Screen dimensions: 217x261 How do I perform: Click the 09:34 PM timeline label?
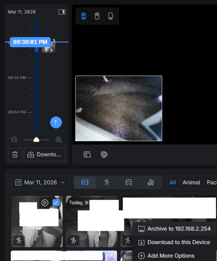pos(17,112)
